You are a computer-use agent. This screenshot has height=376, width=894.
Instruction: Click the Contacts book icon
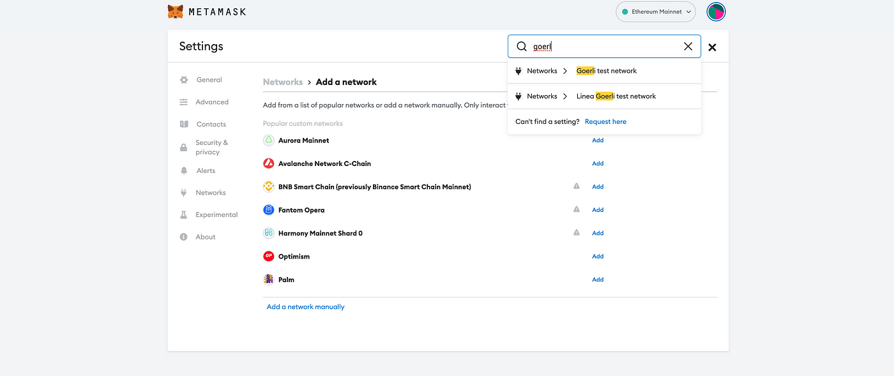[x=184, y=124]
